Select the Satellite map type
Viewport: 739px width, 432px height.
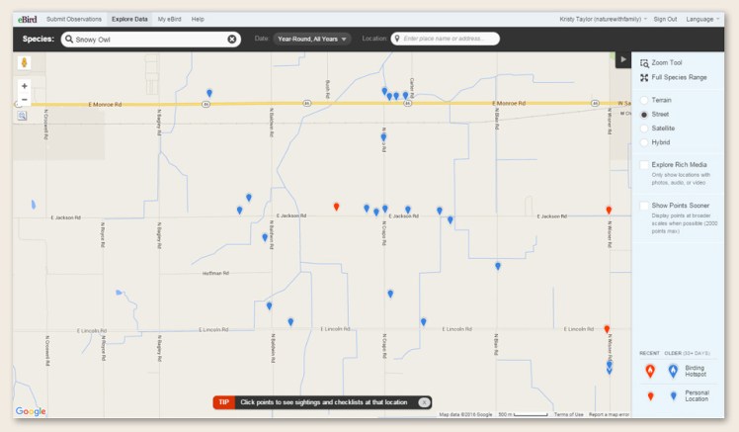click(x=644, y=129)
